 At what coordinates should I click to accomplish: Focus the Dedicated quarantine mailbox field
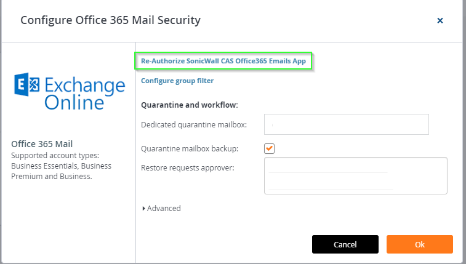click(x=346, y=124)
